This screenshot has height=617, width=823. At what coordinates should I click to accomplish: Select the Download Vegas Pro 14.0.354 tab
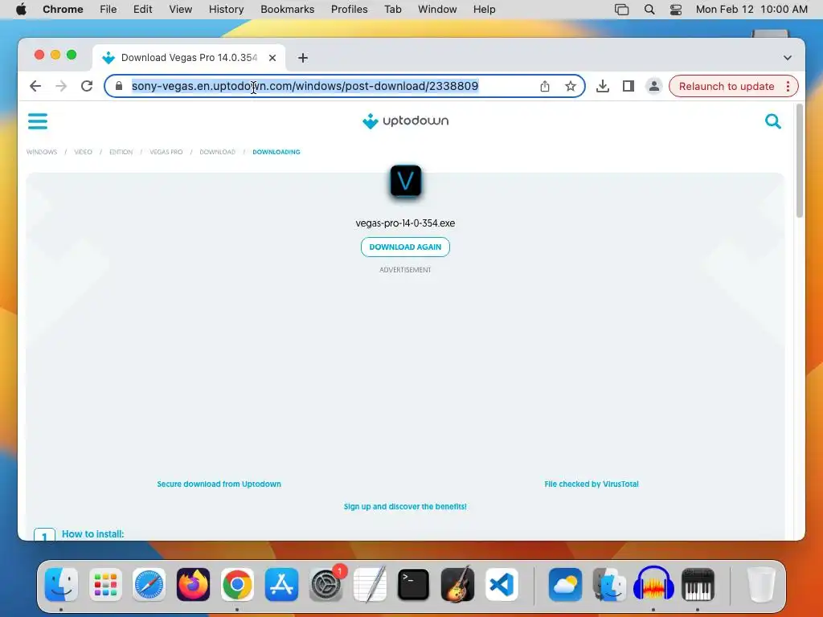[x=189, y=58]
